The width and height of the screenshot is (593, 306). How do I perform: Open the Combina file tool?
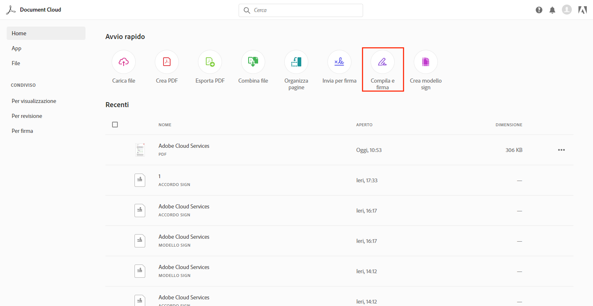click(253, 62)
